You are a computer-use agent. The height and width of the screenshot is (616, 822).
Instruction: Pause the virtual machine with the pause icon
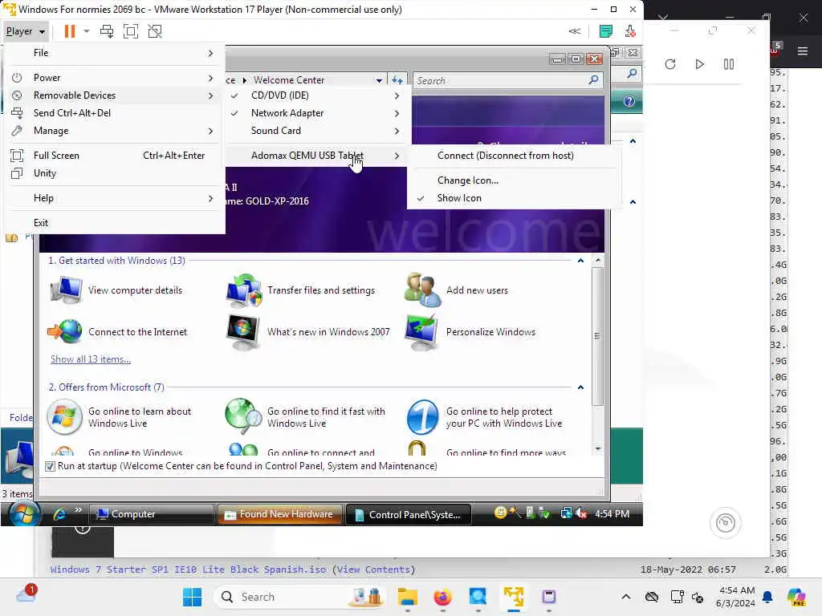click(69, 31)
